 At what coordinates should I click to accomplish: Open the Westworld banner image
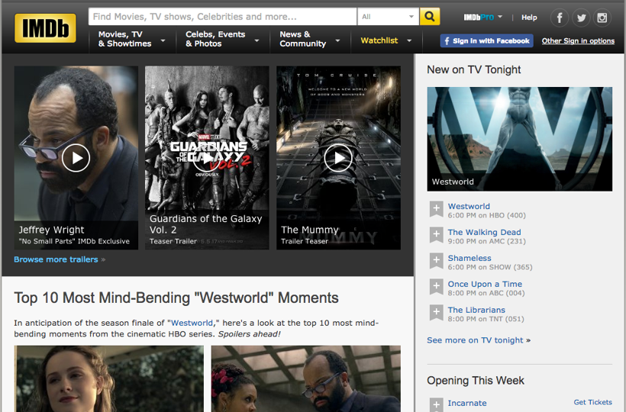click(x=519, y=139)
